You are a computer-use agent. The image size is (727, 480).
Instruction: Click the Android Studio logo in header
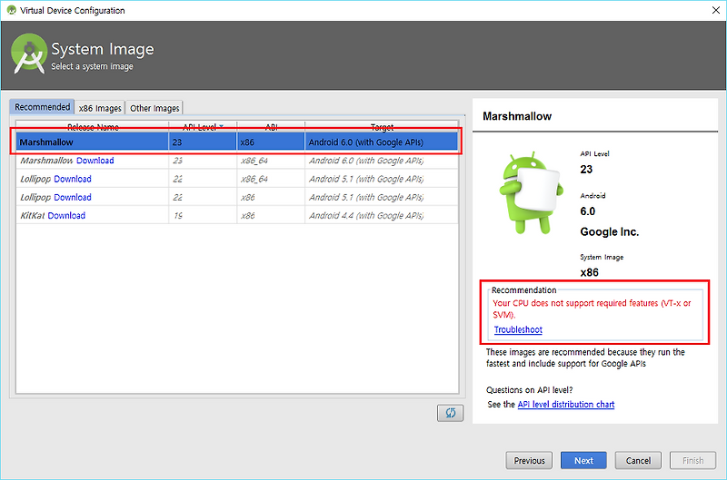point(29,54)
